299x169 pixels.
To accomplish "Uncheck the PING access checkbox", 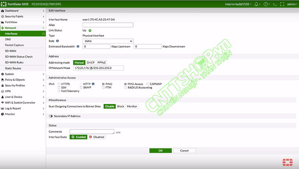I will pos(103,84).
